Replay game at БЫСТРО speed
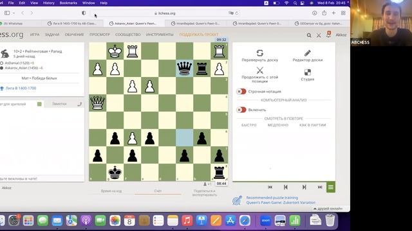 point(249,125)
